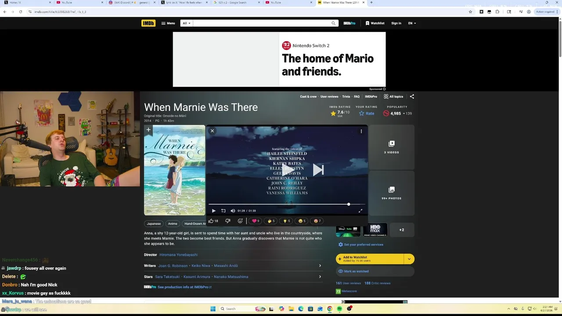This screenshot has height=316, width=562.
Task: Click the gear Set your preferred services
Action: click(360, 244)
